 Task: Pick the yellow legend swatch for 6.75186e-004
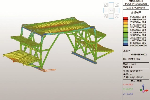[126, 26]
